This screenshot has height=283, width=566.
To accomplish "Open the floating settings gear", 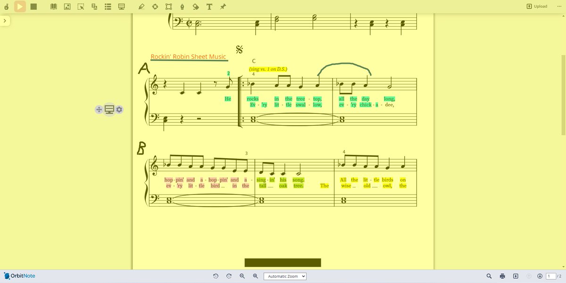I will (x=118, y=109).
